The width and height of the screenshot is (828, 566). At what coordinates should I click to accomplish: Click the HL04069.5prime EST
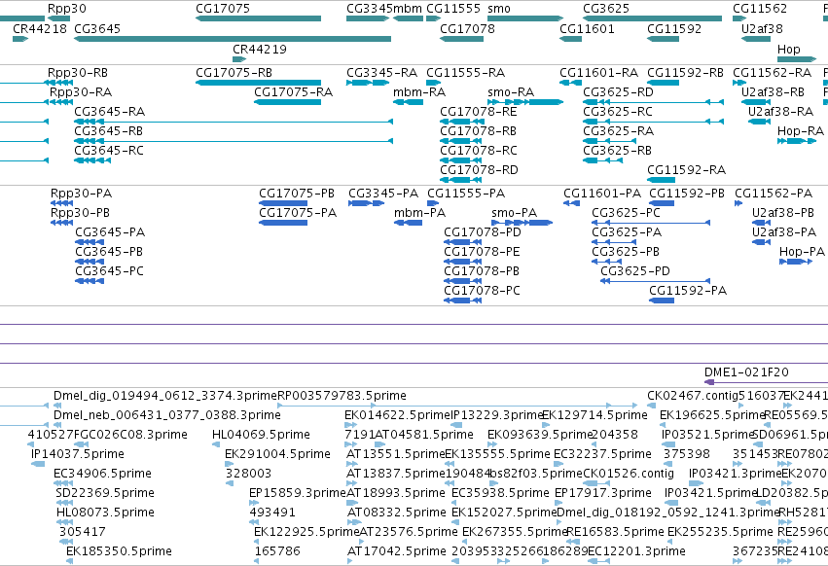point(216,444)
